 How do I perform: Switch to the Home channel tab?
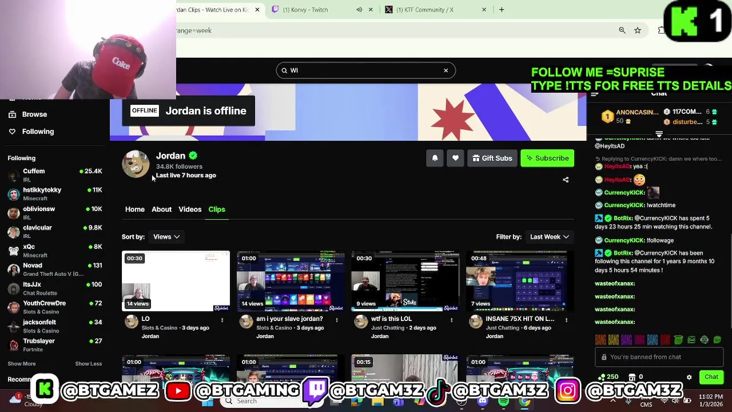coord(135,209)
